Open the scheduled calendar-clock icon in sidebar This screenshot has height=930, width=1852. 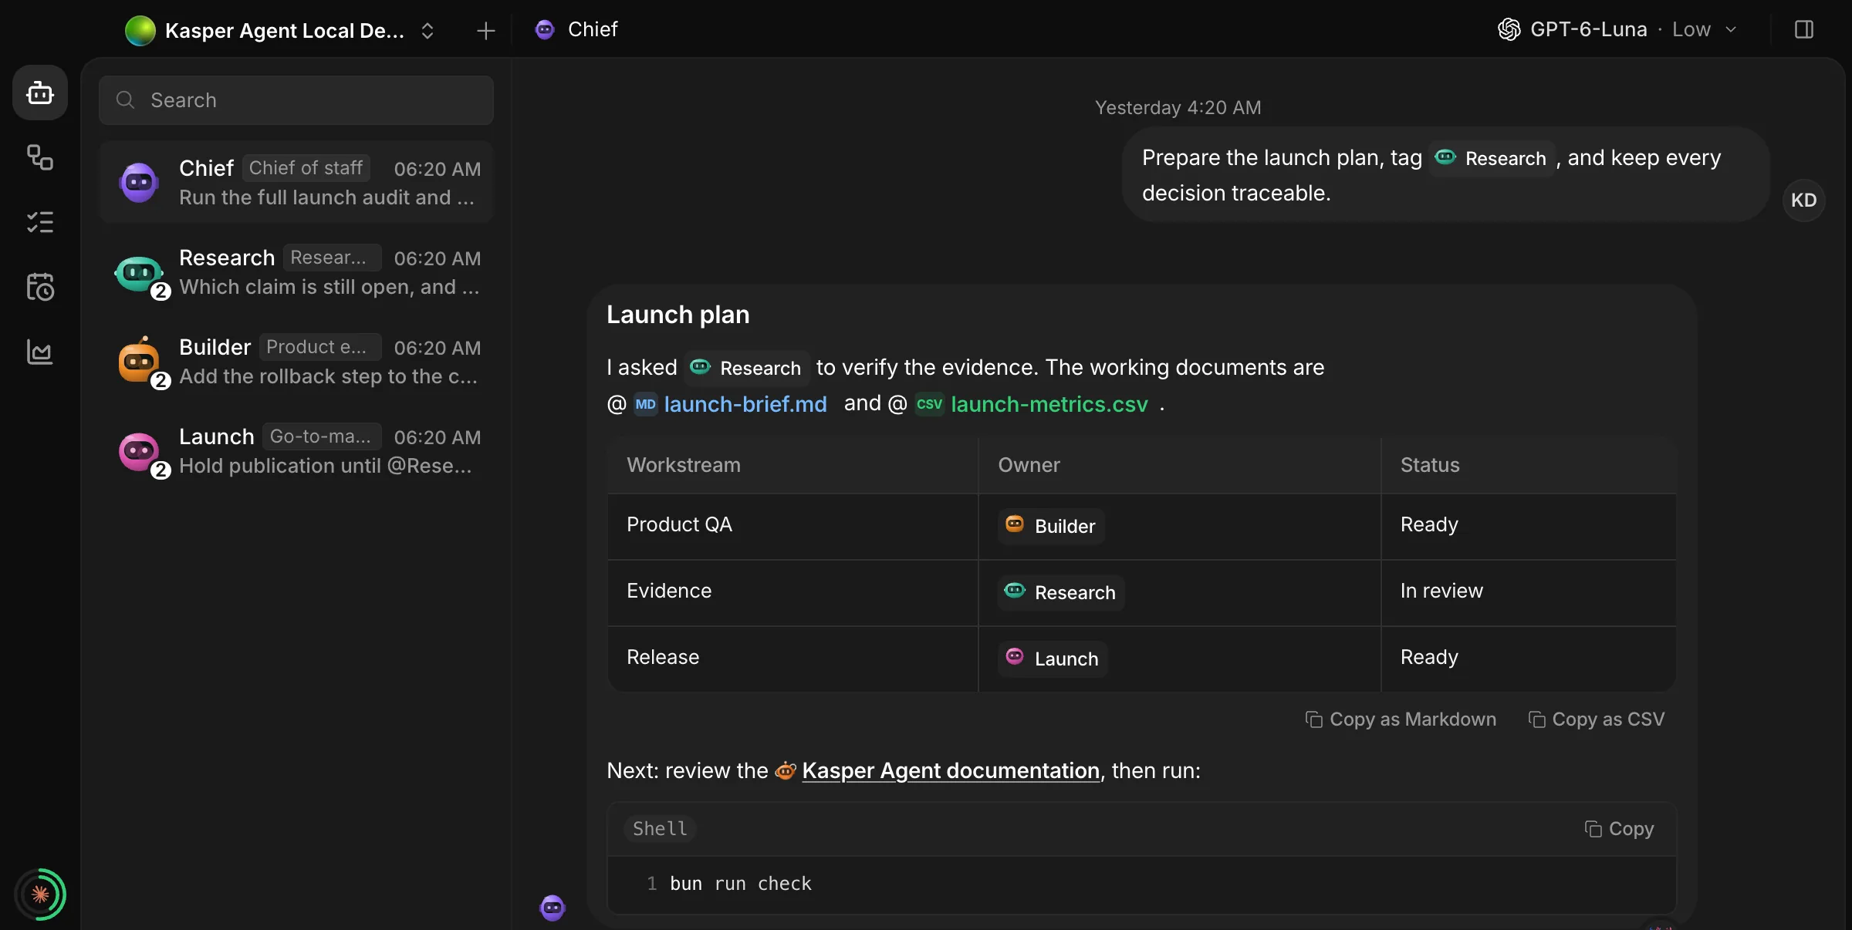pos(40,287)
